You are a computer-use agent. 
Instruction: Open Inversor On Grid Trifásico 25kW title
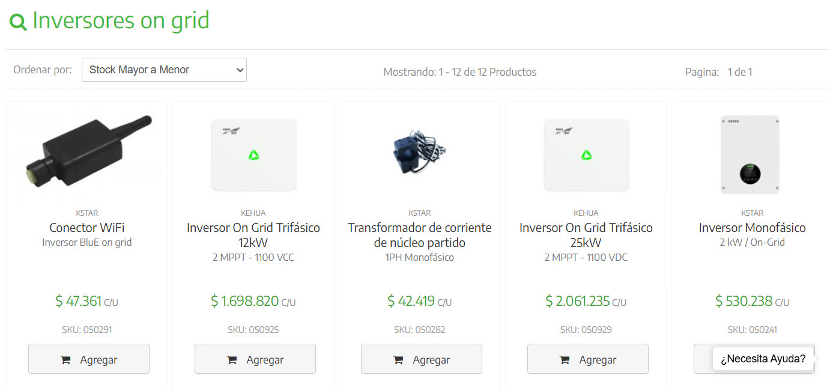click(586, 235)
